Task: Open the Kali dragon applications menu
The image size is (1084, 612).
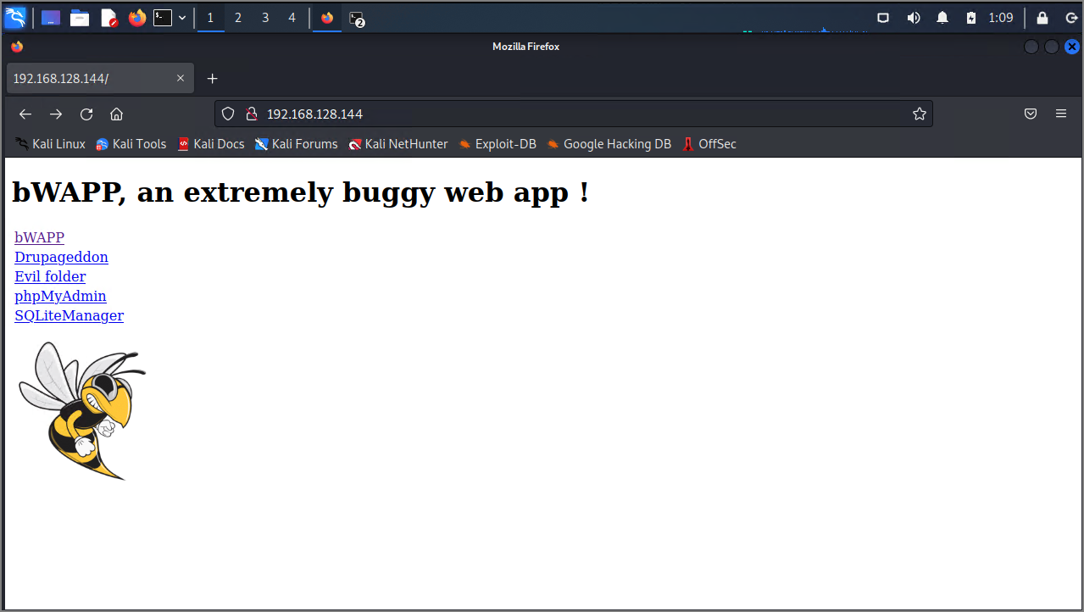Action: [15, 17]
